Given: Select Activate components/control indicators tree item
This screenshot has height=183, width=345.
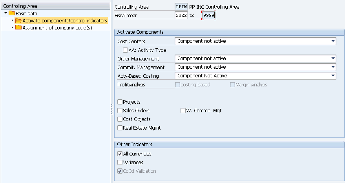Looking at the screenshot, I should pyautogui.click(x=65, y=20).
